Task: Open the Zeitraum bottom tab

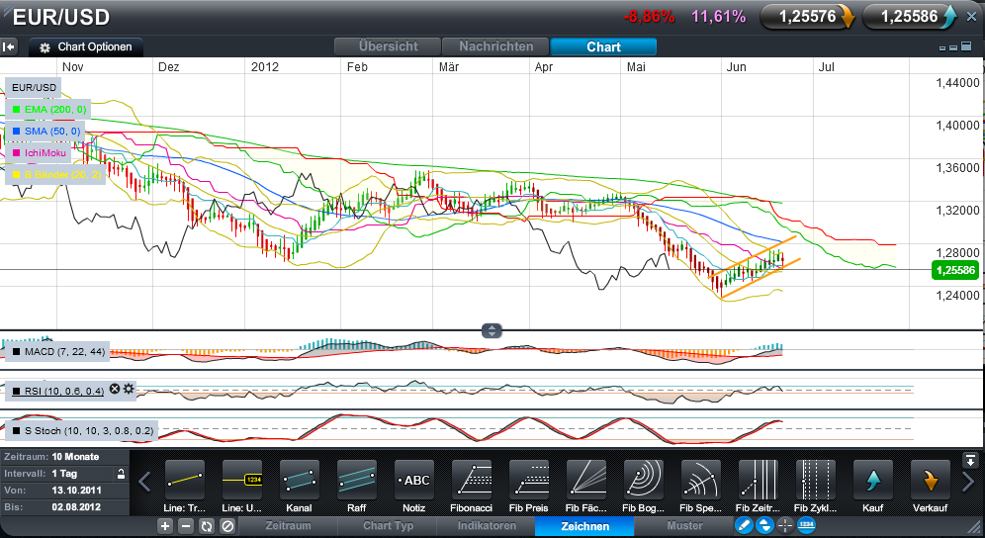Action: click(289, 526)
